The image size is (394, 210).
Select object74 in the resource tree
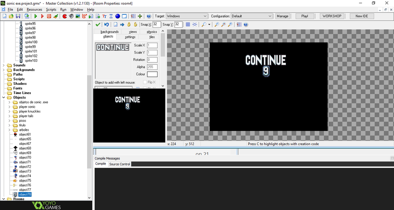point(25,176)
